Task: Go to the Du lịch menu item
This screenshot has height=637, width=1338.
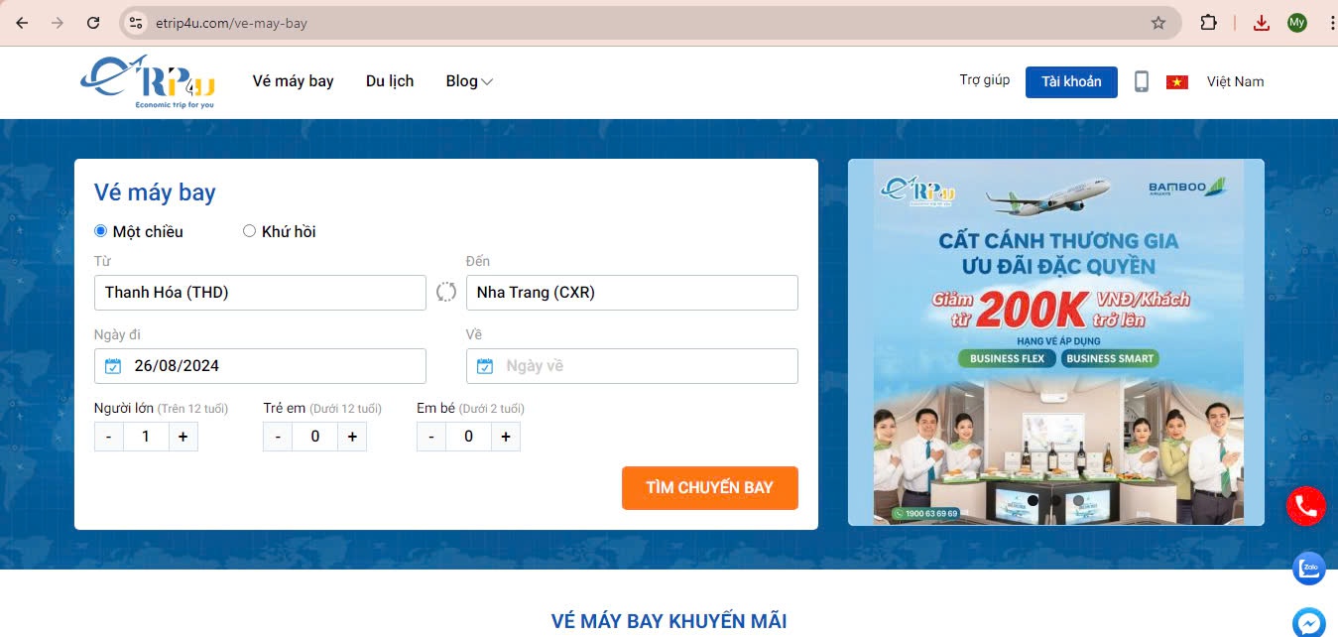Action: (x=390, y=81)
